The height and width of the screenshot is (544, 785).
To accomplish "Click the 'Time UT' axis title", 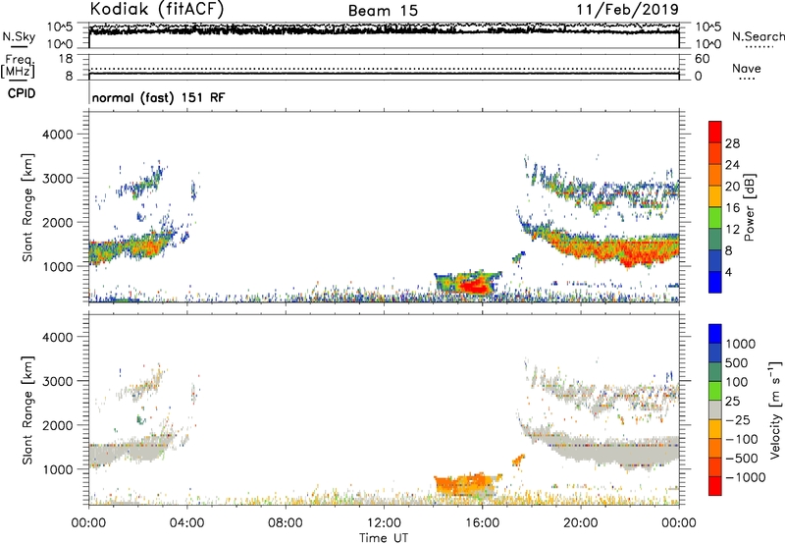I will tap(384, 537).
